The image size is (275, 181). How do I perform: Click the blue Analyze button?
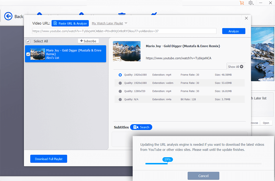click(x=233, y=31)
